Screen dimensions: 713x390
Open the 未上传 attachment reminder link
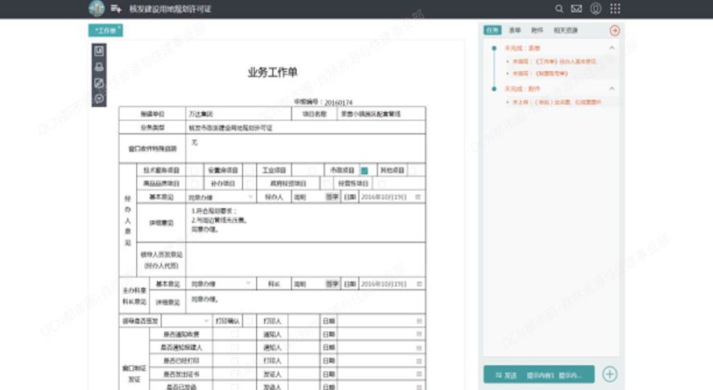557,102
